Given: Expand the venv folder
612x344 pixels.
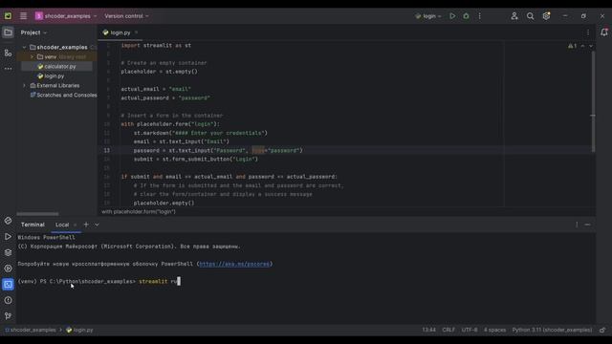Looking at the screenshot, I should pos(32,57).
